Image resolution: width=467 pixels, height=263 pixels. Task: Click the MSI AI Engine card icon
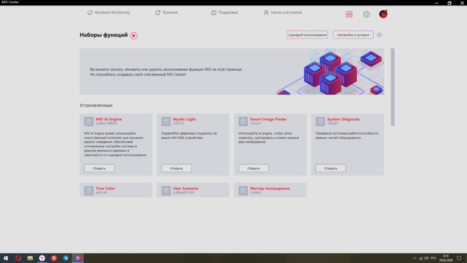click(89, 122)
